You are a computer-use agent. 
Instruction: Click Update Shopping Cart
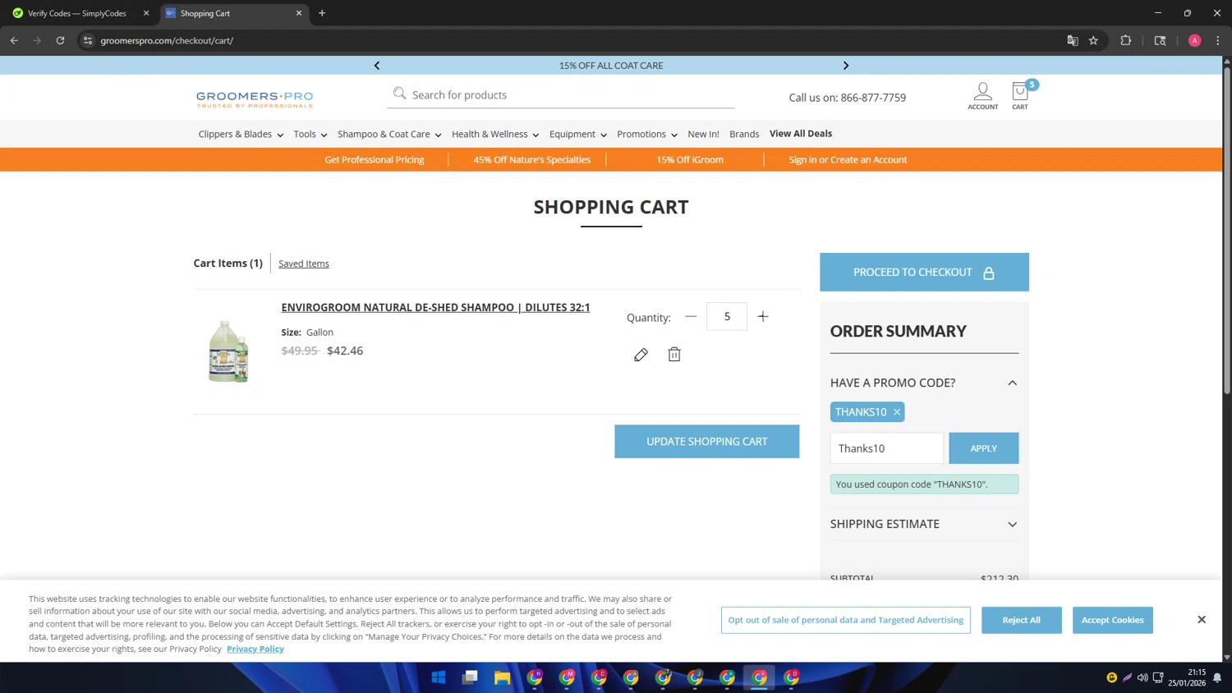coord(706,442)
